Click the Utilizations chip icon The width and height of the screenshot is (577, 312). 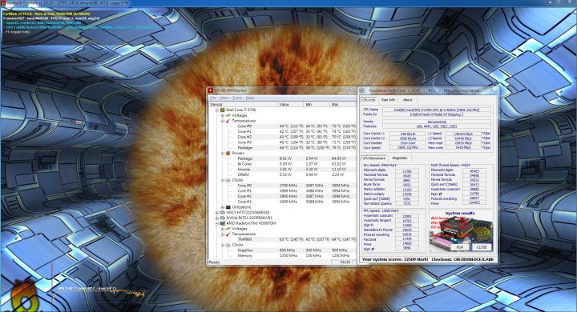pyautogui.click(x=228, y=207)
